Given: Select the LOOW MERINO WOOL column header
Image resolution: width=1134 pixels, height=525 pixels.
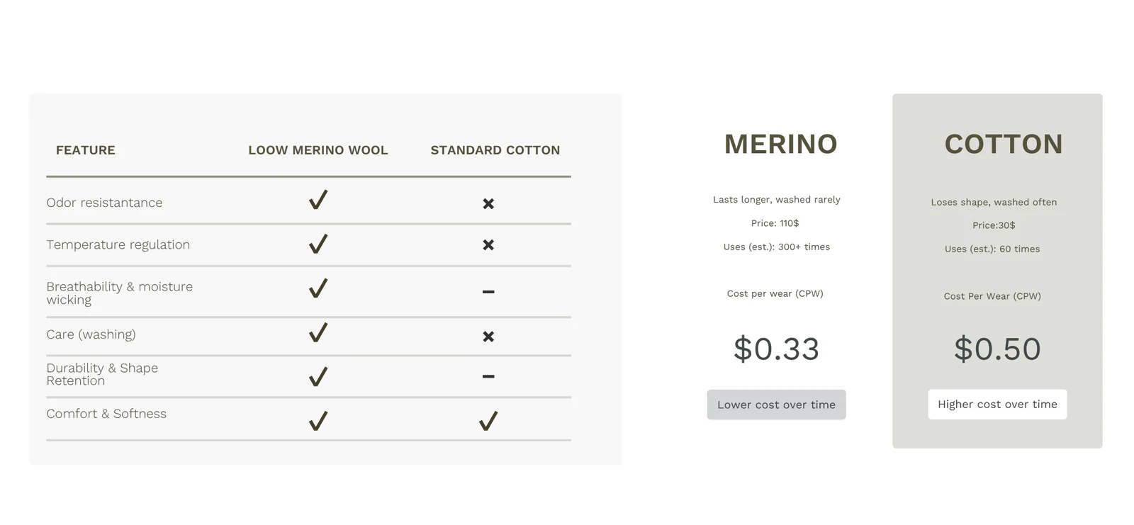Looking at the screenshot, I should pyautogui.click(x=318, y=150).
